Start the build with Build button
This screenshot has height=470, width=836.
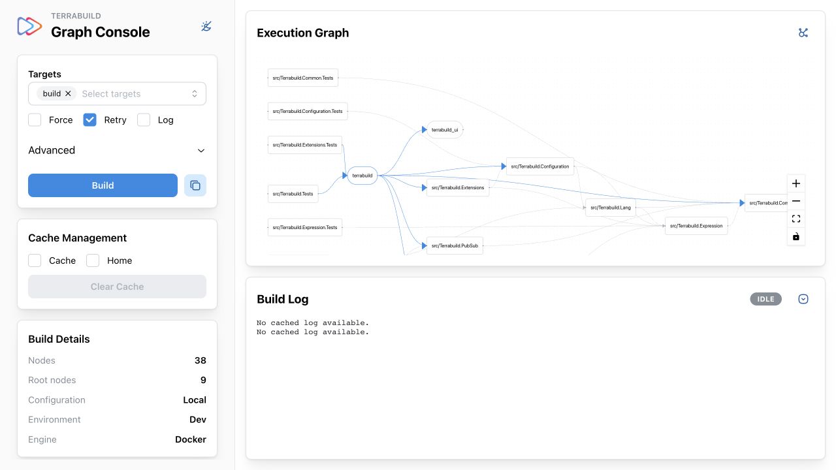(103, 185)
